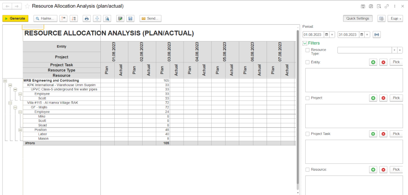Collapse all groups toolbar icon
The image size is (408, 195).
tap(63, 18)
